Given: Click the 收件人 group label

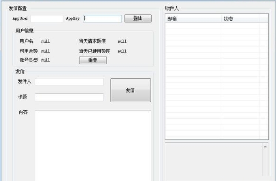Looking at the screenshot, I should 172,8.
